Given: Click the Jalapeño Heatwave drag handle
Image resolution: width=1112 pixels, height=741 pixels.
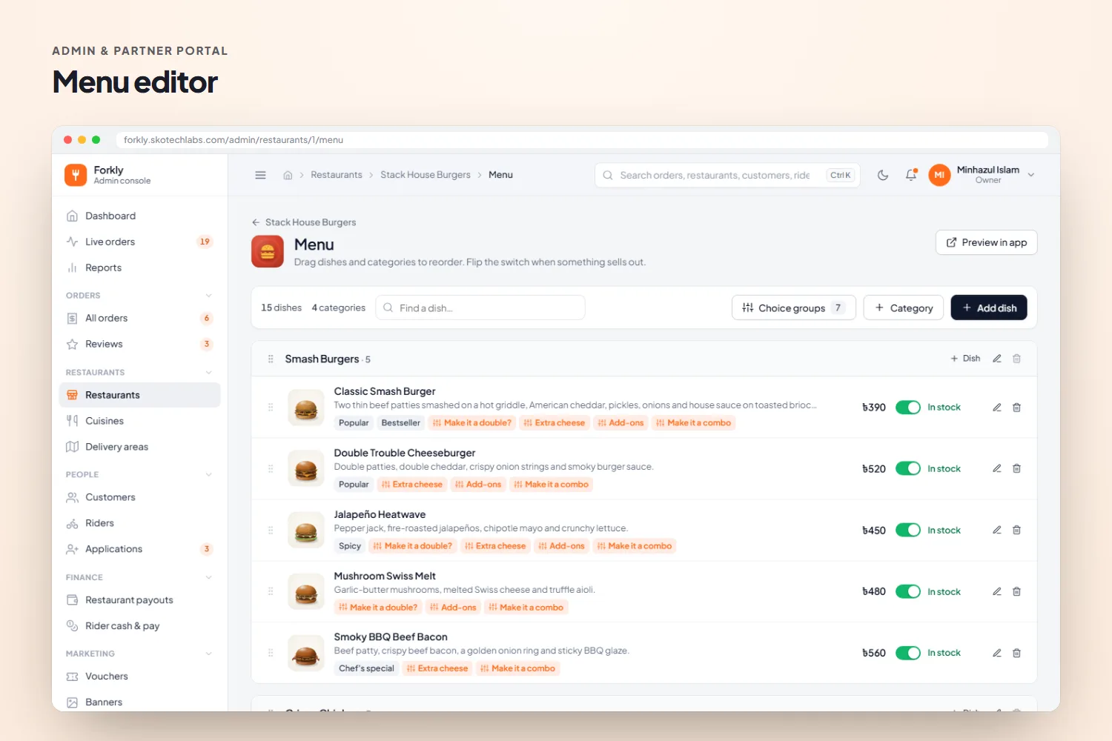Looking at the screenshot, I should [x=271, y=530].
